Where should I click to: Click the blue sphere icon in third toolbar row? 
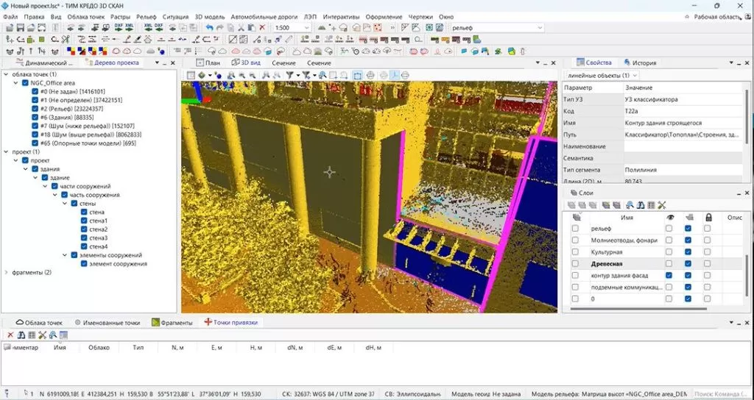click(161, 51)
